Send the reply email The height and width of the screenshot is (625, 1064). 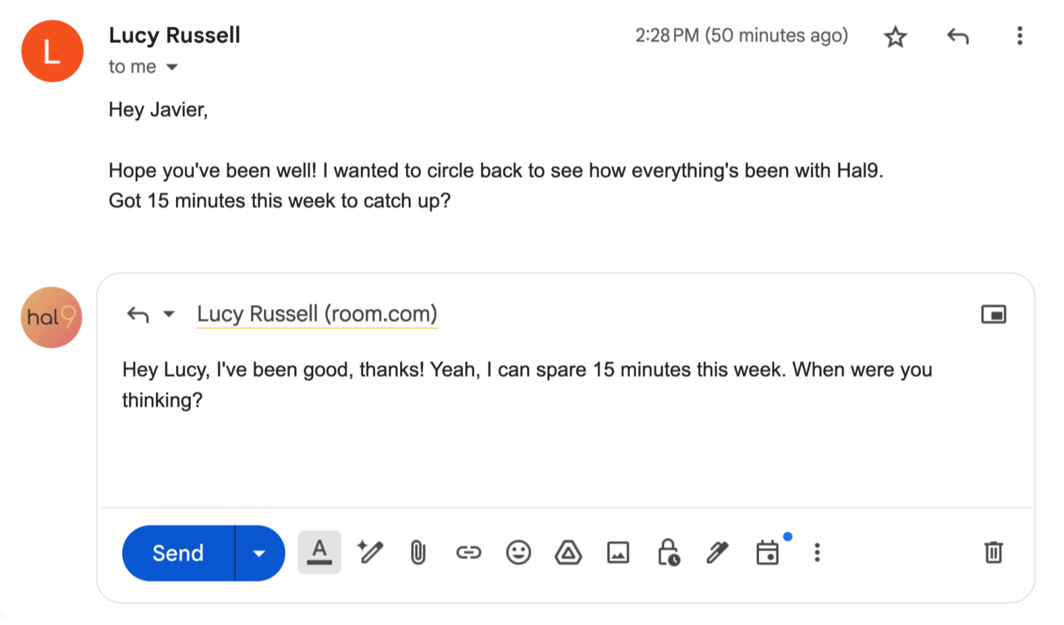pos(178,553)
